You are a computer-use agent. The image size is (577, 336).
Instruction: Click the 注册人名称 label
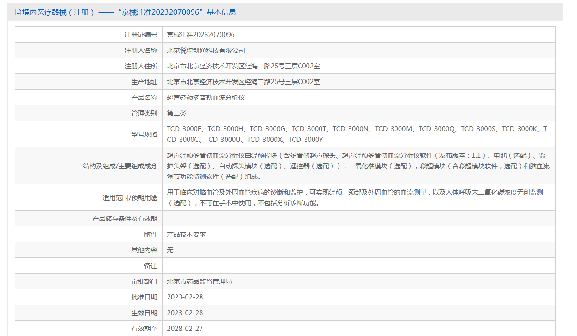tap(141, 50)
